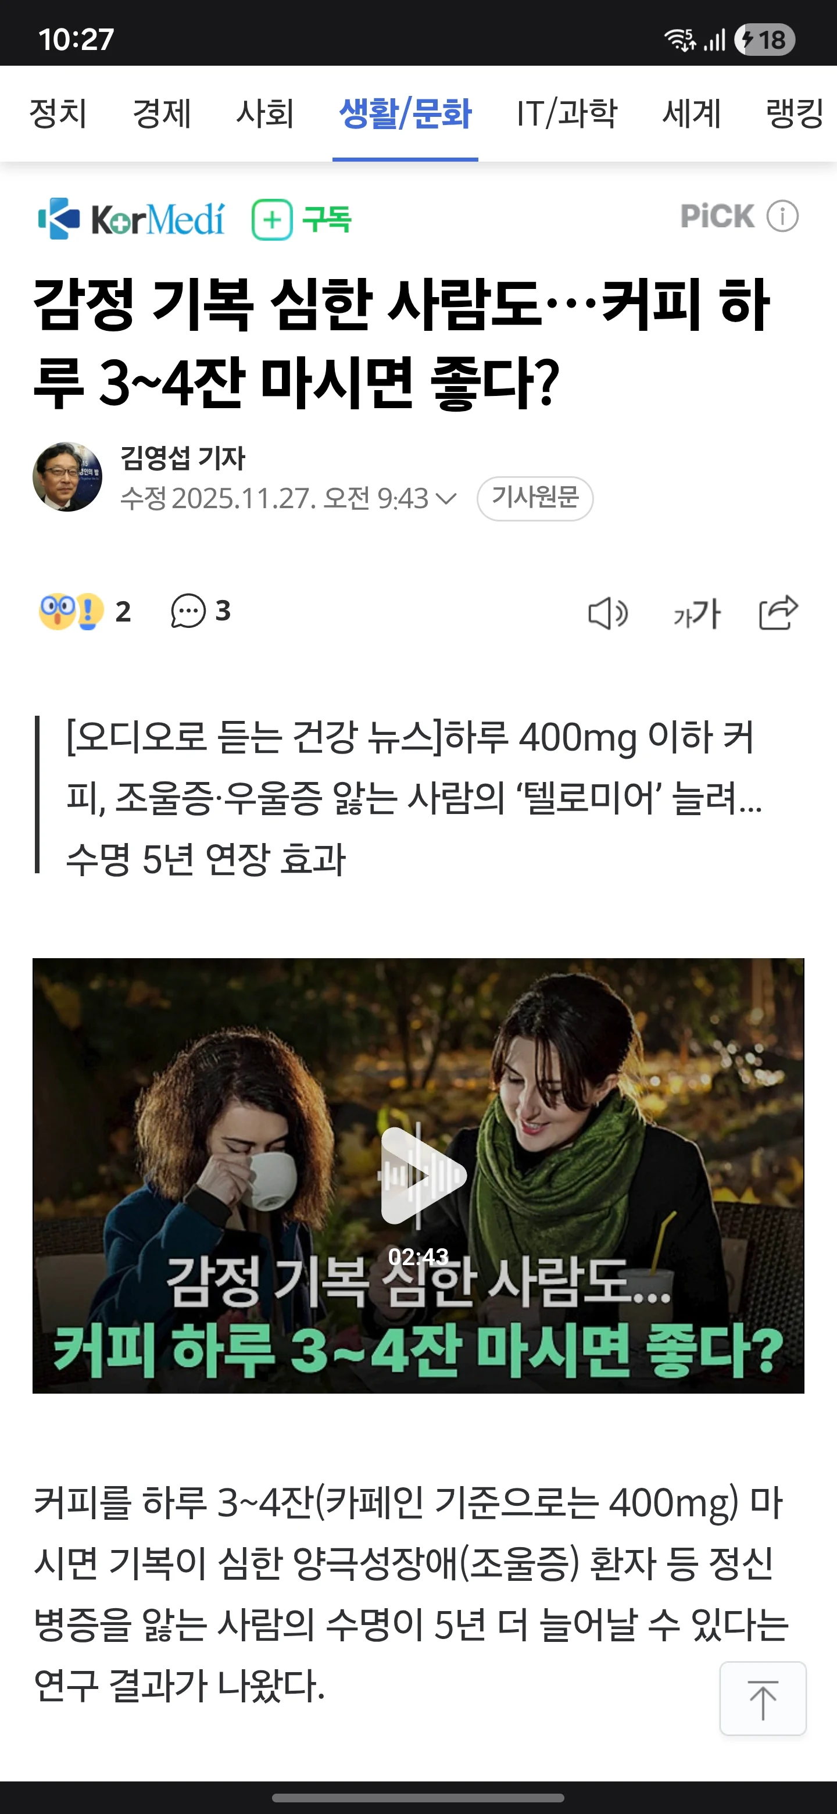The image size is (837, 1814).
Task: Open reporter 김영섭 기자 profile link
Action: point(183,458)
